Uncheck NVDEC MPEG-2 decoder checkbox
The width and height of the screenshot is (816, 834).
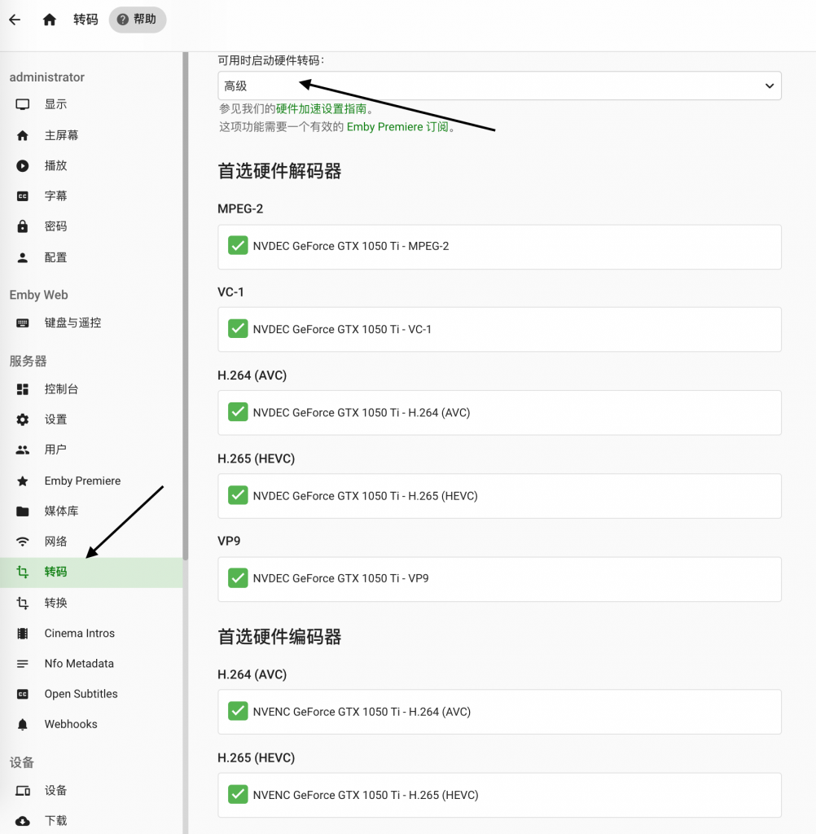[x=238, y=246]
